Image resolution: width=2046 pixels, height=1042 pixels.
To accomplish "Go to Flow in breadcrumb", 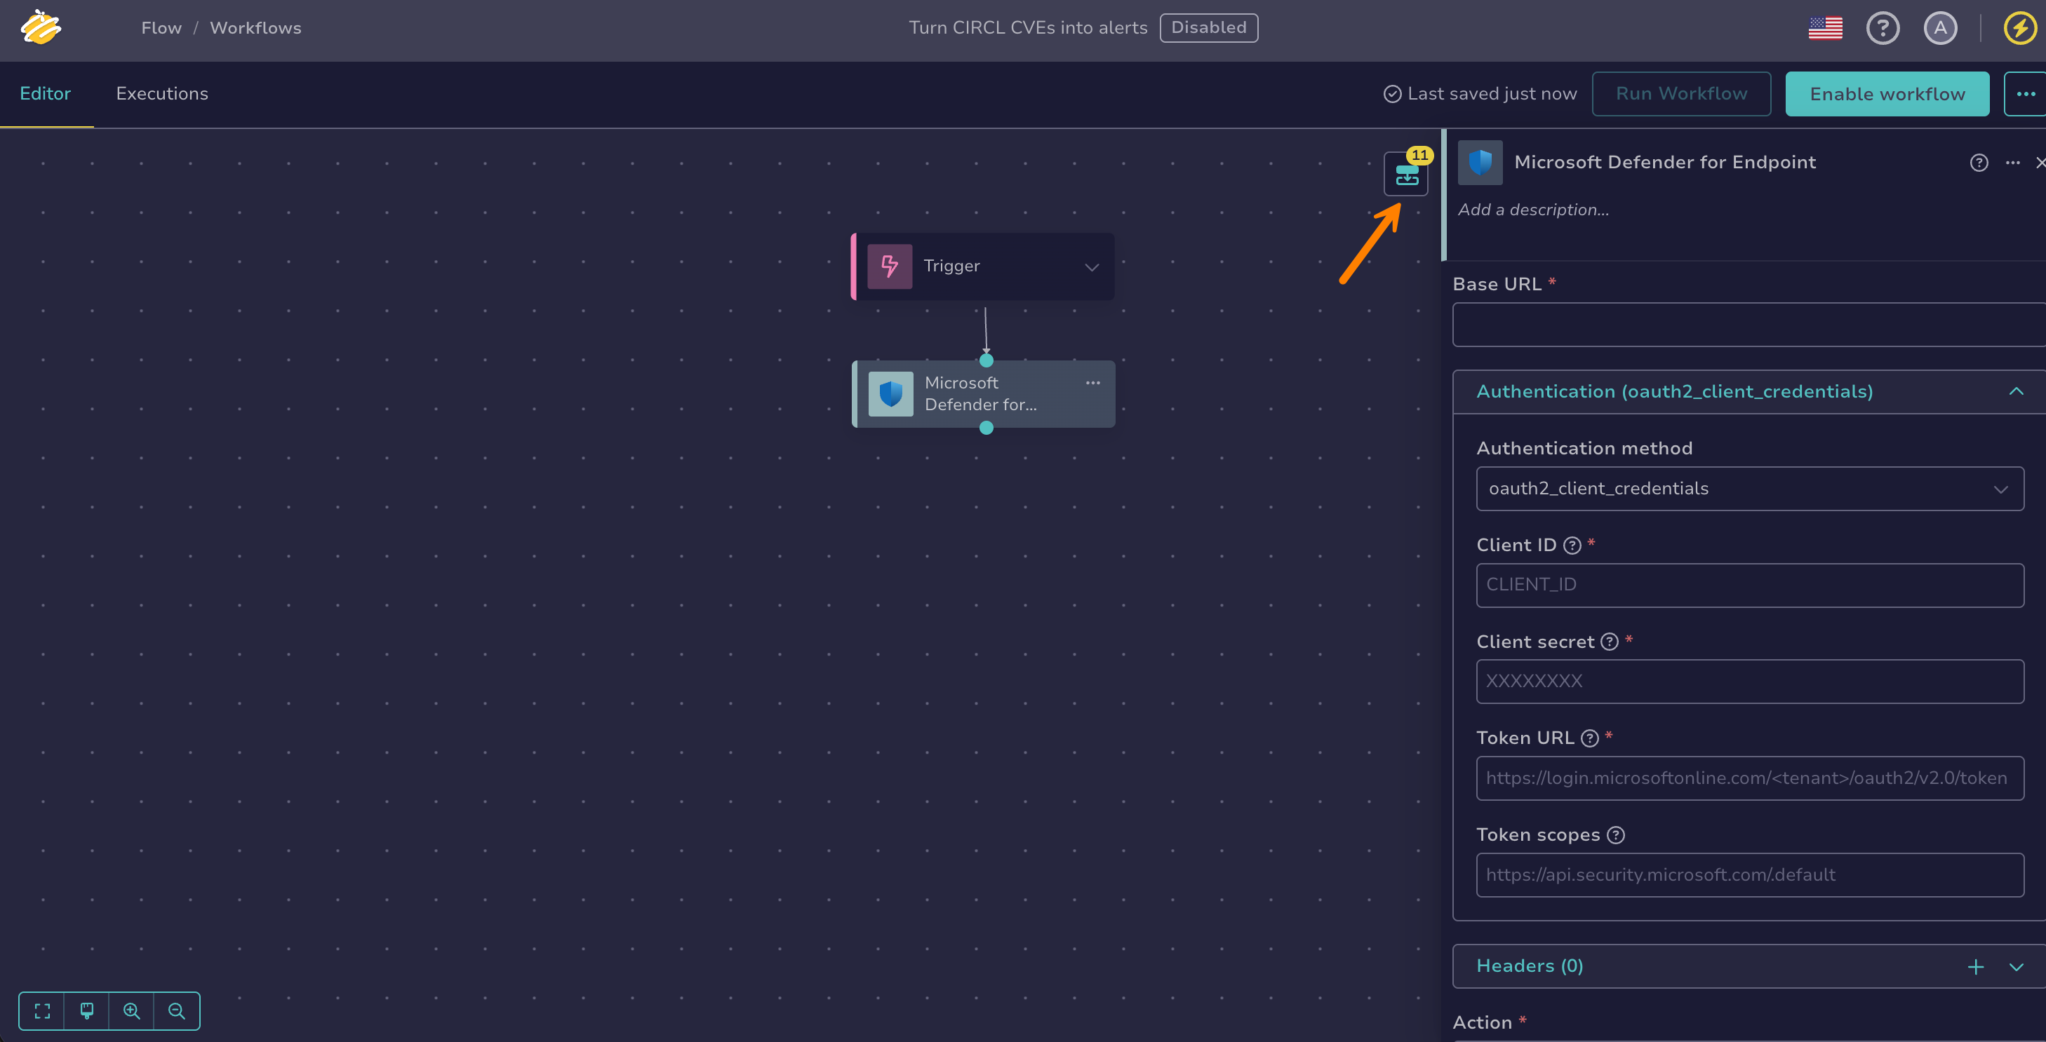I will point(161,28).
